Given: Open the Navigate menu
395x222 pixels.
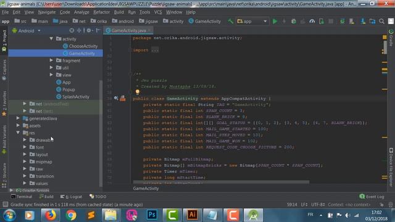Looking at the screenshot, I should (x=47, y=12).
